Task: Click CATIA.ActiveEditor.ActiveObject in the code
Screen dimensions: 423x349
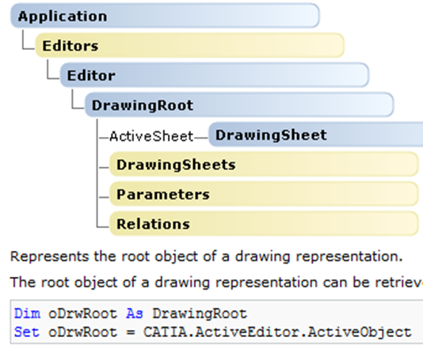Action: 277,332
